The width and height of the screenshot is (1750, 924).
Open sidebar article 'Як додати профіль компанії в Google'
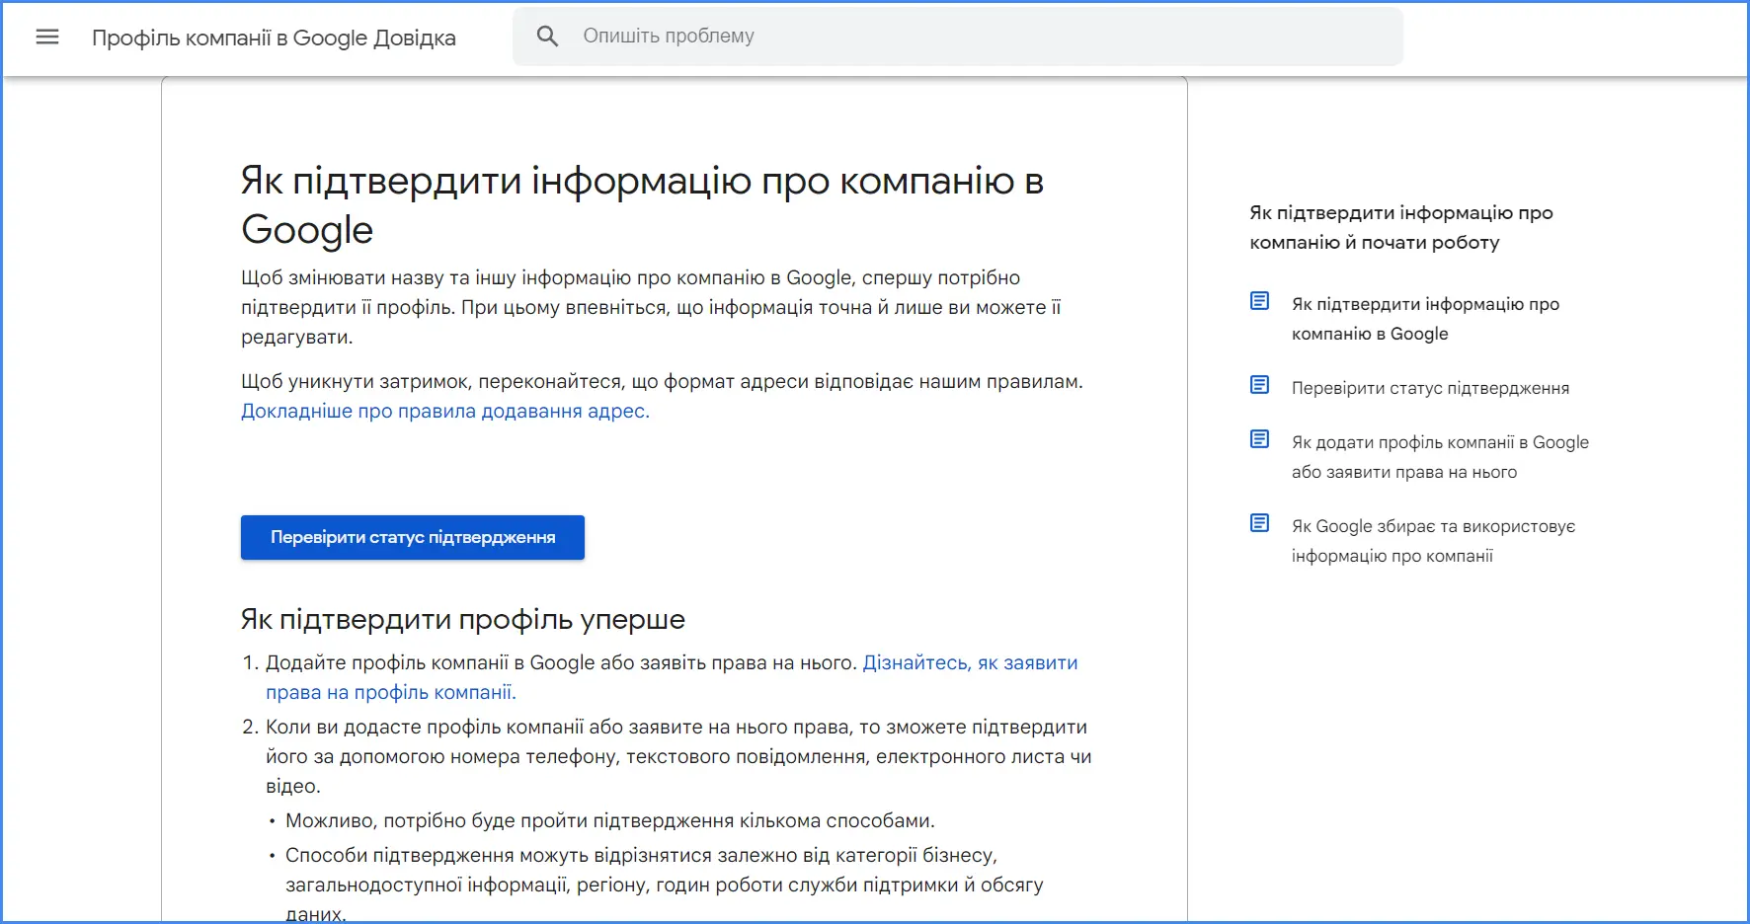tap(1440, 457)
